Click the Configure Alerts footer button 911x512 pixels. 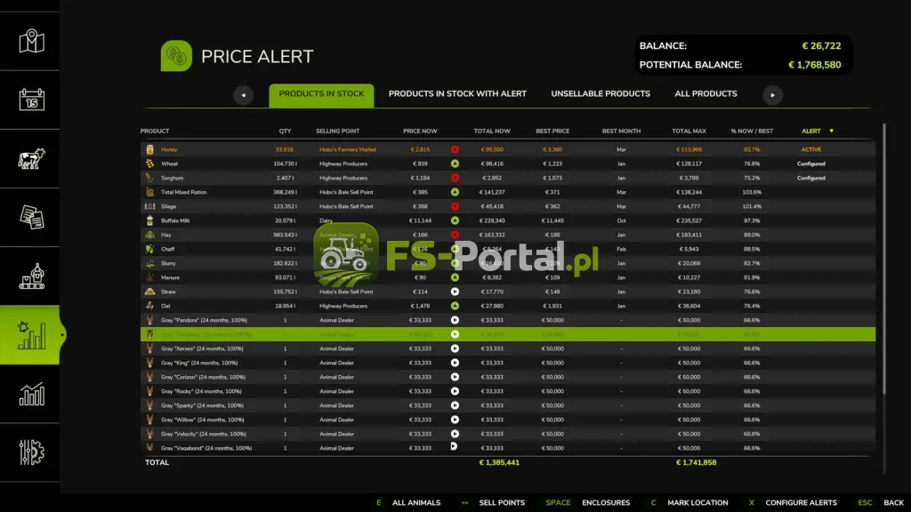(x=801, y=503)
